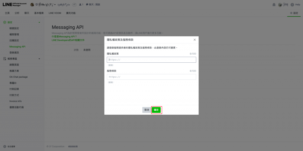
Task: Select Messaging API in the sidebar
Action: click(x=17, y=46)
